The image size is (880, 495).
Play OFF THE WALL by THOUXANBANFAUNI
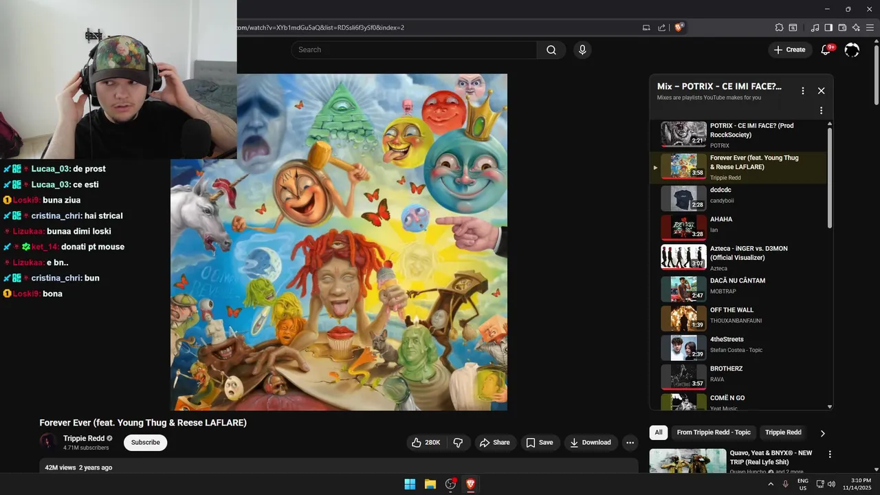[738, 318]
